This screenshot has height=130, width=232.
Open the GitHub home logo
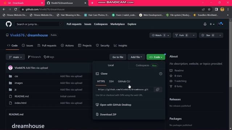pyautogui.click(x=9, y=24)
